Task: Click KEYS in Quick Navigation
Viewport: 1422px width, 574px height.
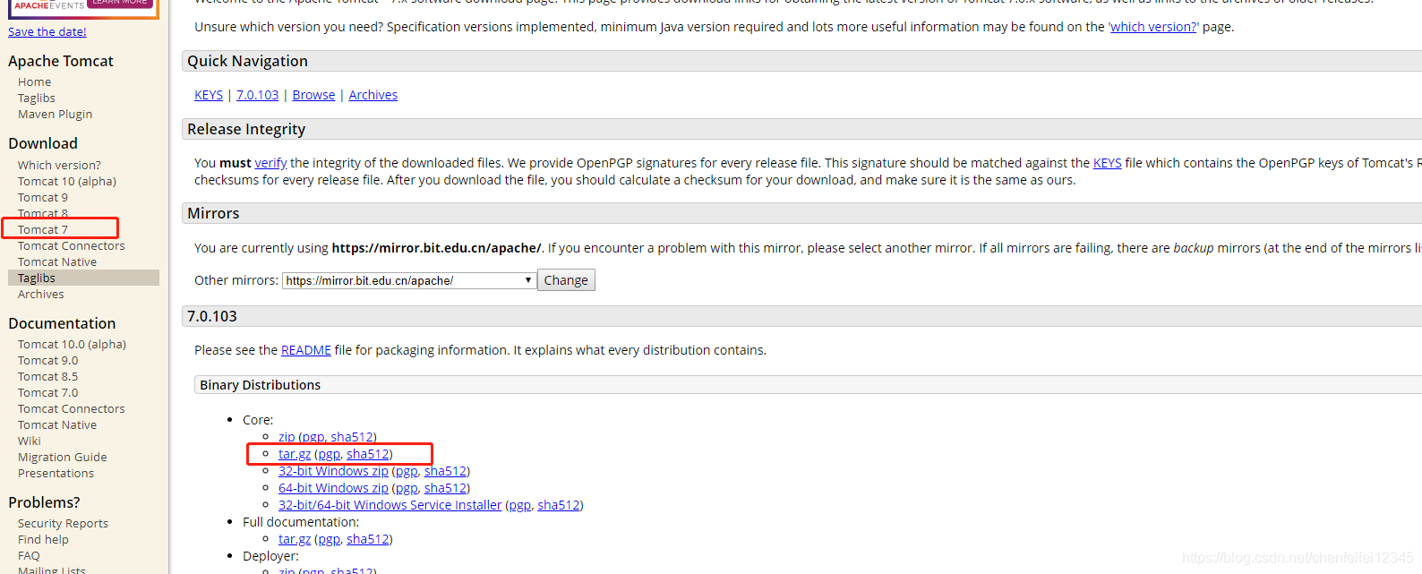Action: coord(209,95)
